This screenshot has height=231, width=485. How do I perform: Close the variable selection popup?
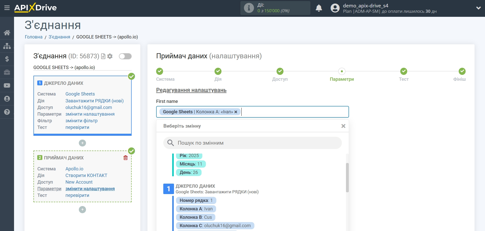(x=343, y=126)
